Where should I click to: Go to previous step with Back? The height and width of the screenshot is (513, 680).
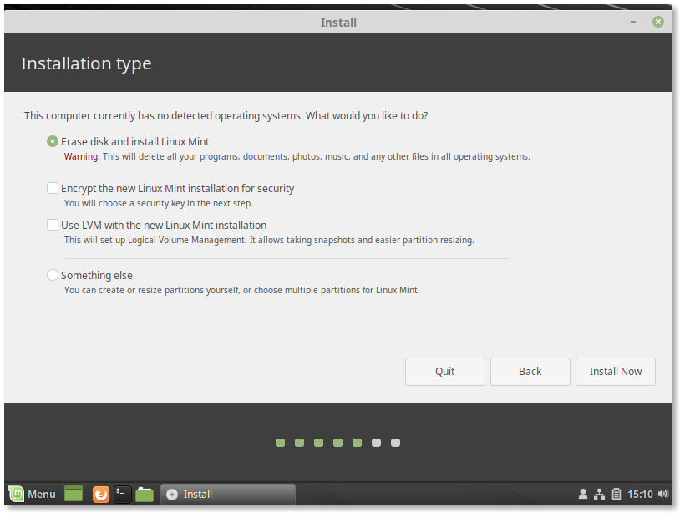(x=530, y=372)
